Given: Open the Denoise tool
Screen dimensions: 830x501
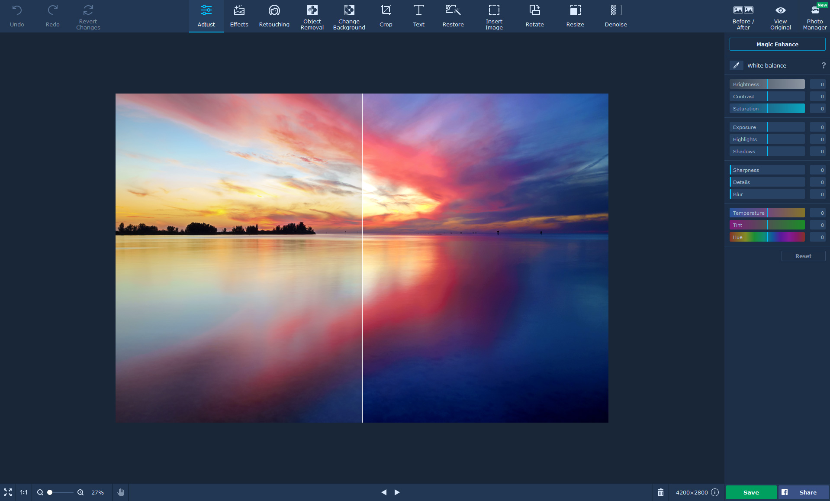Looking at the screenshot, I should [615, 16].
